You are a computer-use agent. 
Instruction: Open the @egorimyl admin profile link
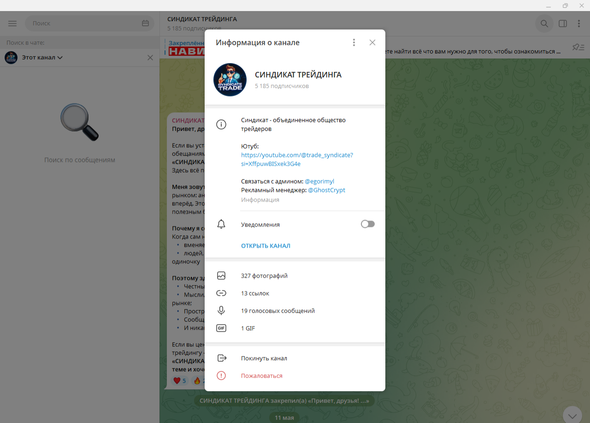click(319, 181)
